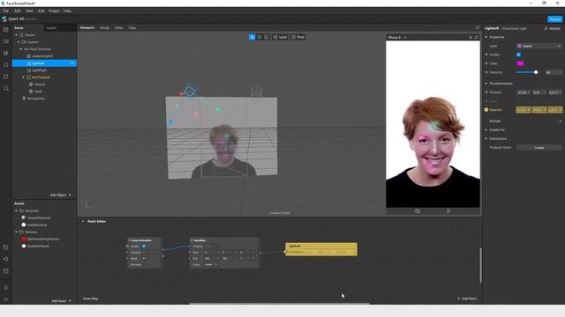The height and width of the screenshot is (317, 565).
Task: Pop out the iPhone 8 simulator window
Action: point(477,37)
